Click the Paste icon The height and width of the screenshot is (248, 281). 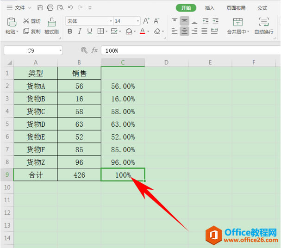[x=12, y=22]
